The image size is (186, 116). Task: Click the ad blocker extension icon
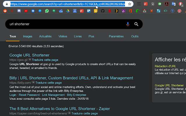(x=181, y=4)
